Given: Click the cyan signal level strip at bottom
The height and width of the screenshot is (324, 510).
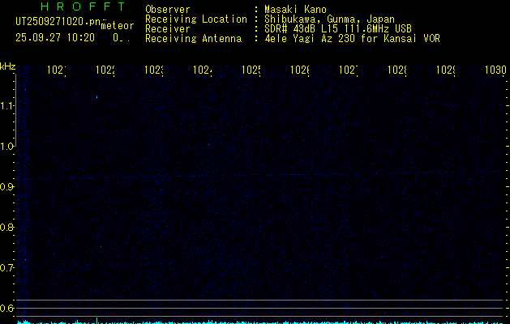Looking at the screenshot, I should pos(259,321).
